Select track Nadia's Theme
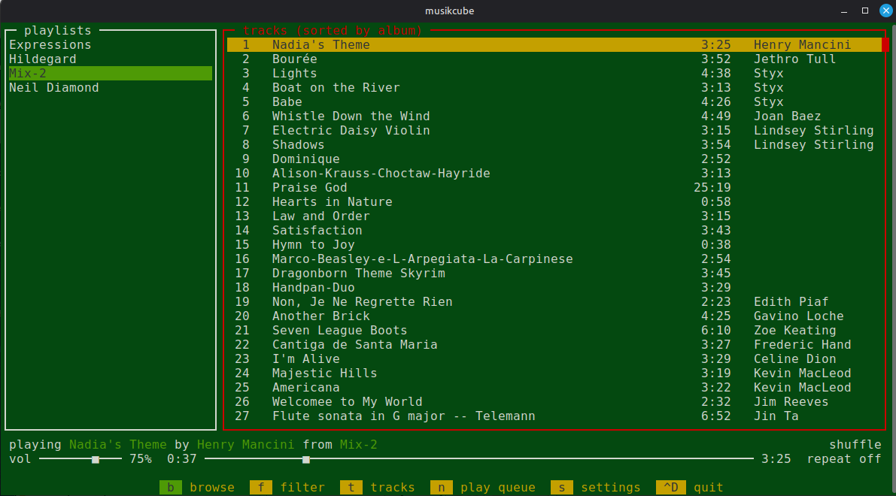896x496 pixels. pos(554,45)
